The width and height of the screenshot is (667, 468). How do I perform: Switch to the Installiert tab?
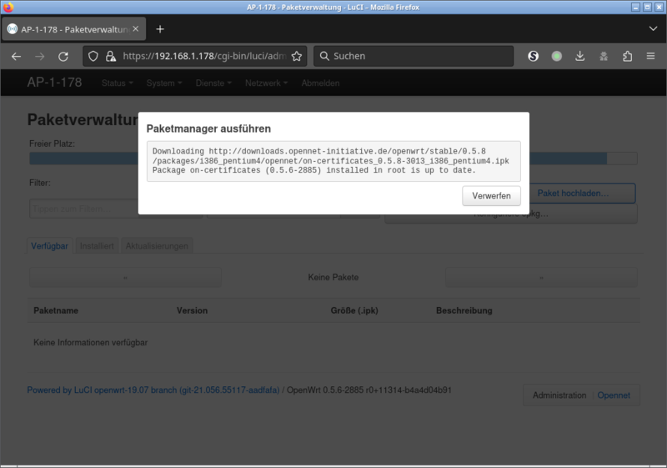[x=97, y=246]
